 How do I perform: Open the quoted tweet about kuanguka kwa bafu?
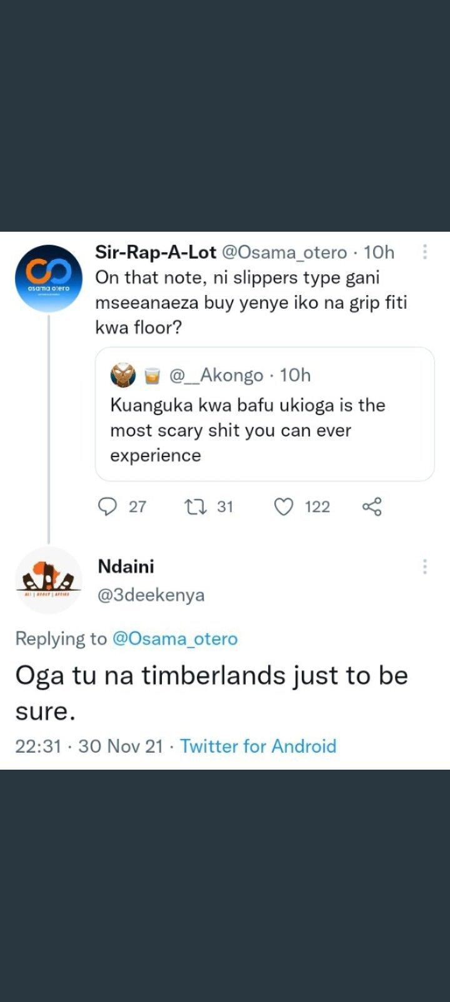point(264,430)
